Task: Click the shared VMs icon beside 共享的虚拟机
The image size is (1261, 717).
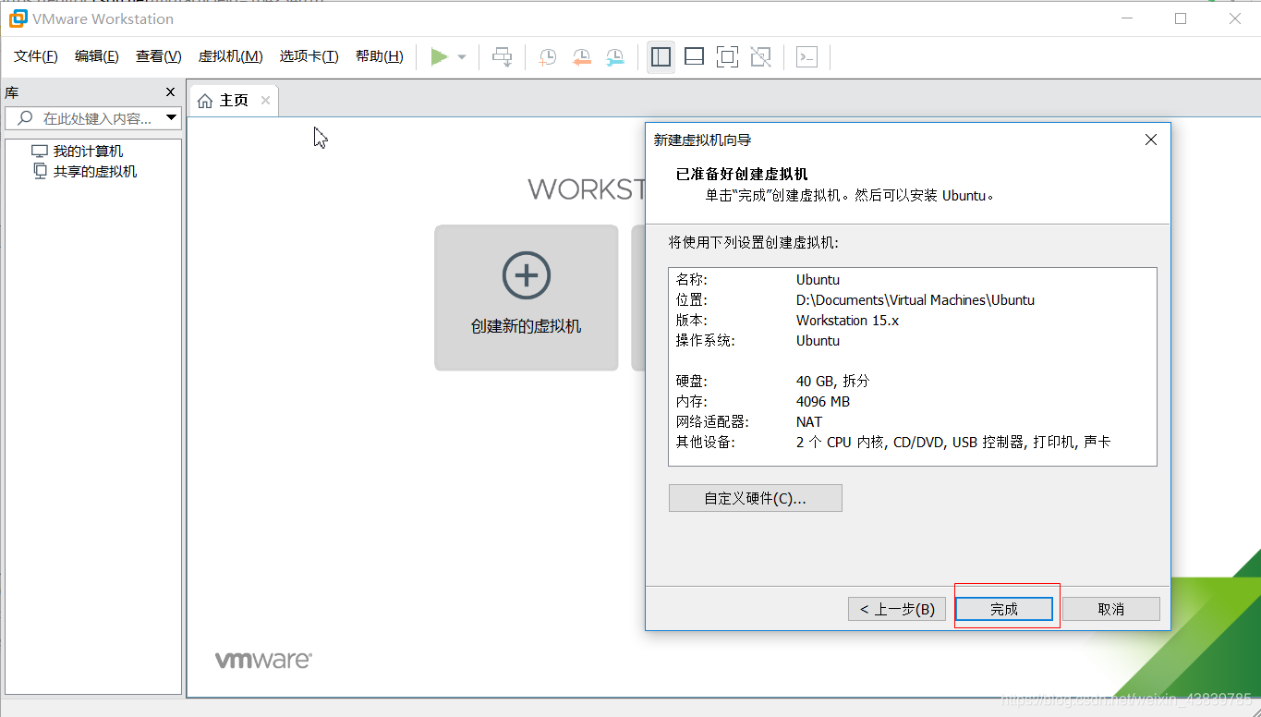Action: [x=40, y=171]
